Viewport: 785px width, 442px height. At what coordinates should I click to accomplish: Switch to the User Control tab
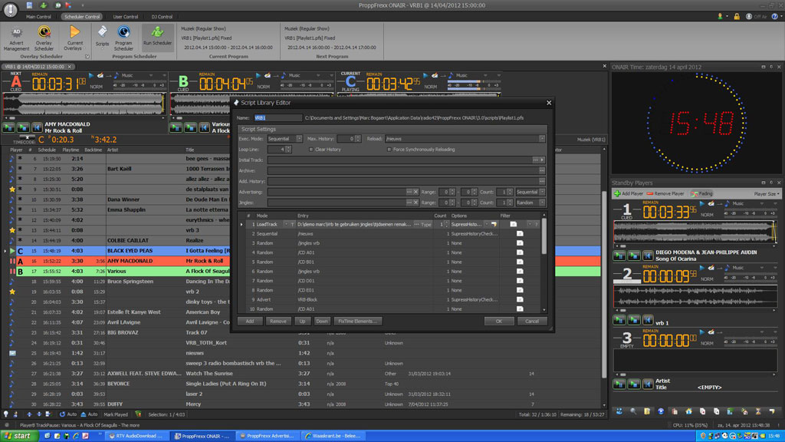(127, 15)
